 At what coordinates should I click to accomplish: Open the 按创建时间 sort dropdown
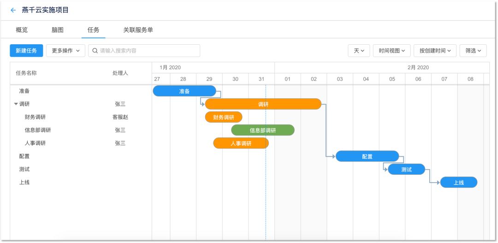(435, 51)
